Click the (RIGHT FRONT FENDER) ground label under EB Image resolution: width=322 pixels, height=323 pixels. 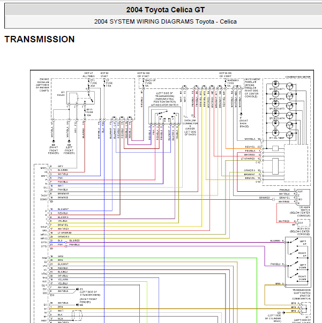[54, 150]
